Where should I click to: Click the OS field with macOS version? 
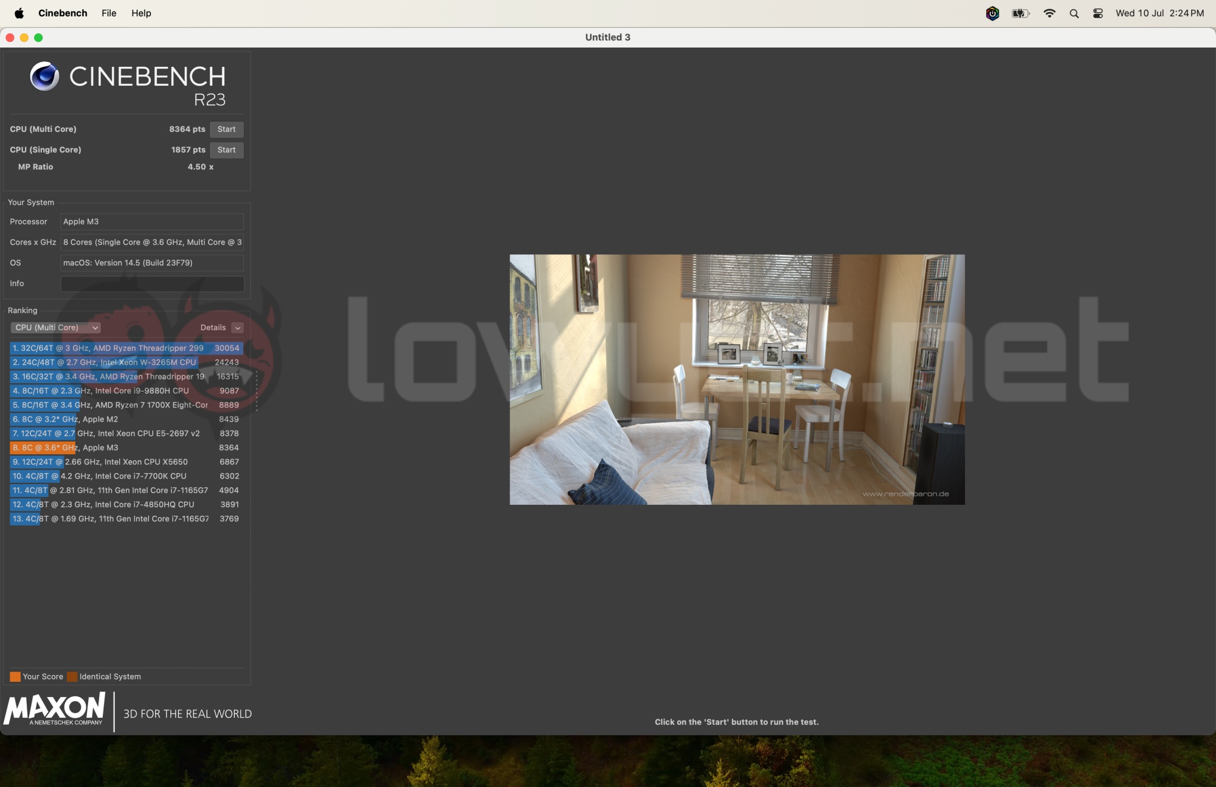pyautogui.click(x=152, y=263)
